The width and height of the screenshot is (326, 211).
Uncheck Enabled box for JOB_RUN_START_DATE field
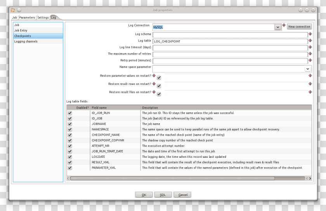click(70, 151)
